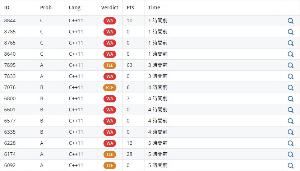This screenshot has width=300, height=171.
Task: Click the Pts column header
Action: 130,8
